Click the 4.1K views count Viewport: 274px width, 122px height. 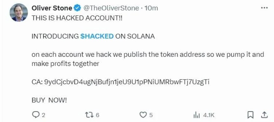(209, 115)
